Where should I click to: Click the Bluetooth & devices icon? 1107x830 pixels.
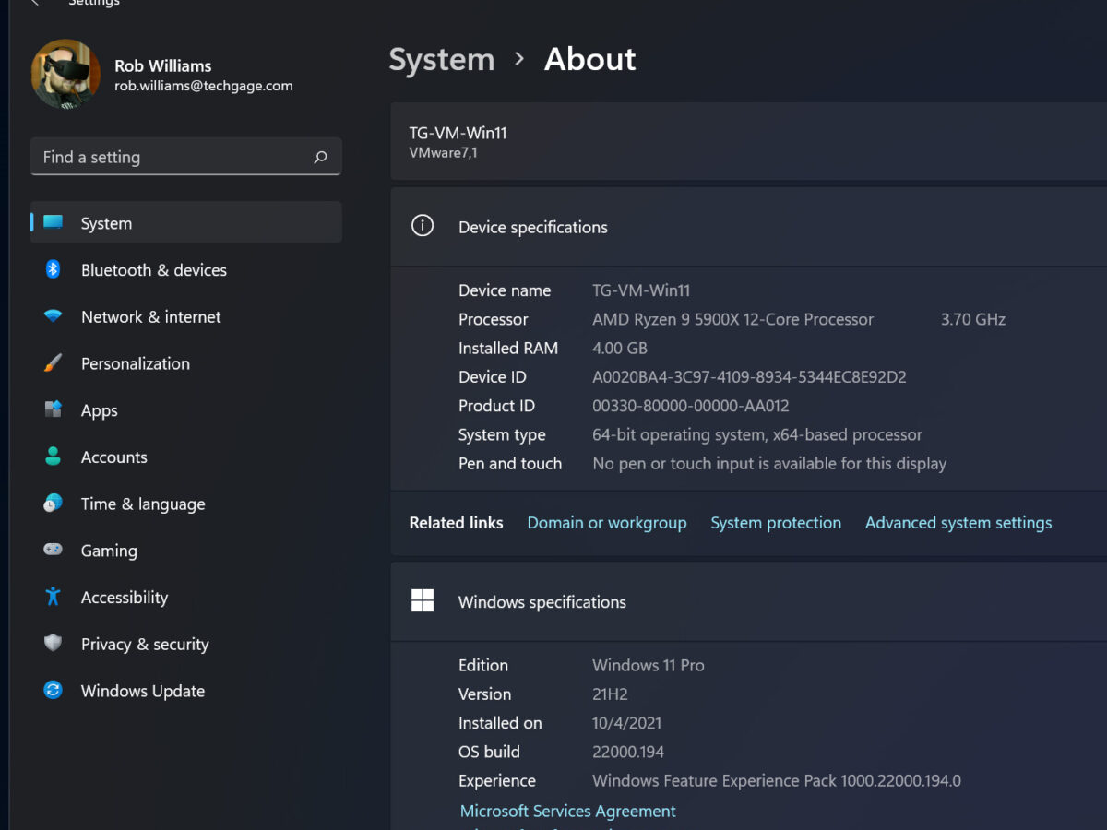(x=54, y=269)
